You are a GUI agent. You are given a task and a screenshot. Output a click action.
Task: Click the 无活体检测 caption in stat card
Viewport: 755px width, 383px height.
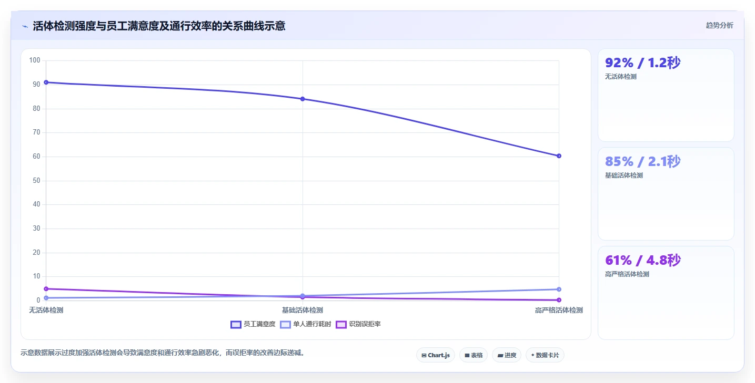pos(621,77)
